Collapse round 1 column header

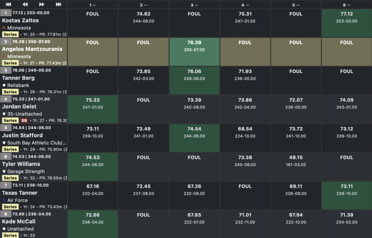93,5
